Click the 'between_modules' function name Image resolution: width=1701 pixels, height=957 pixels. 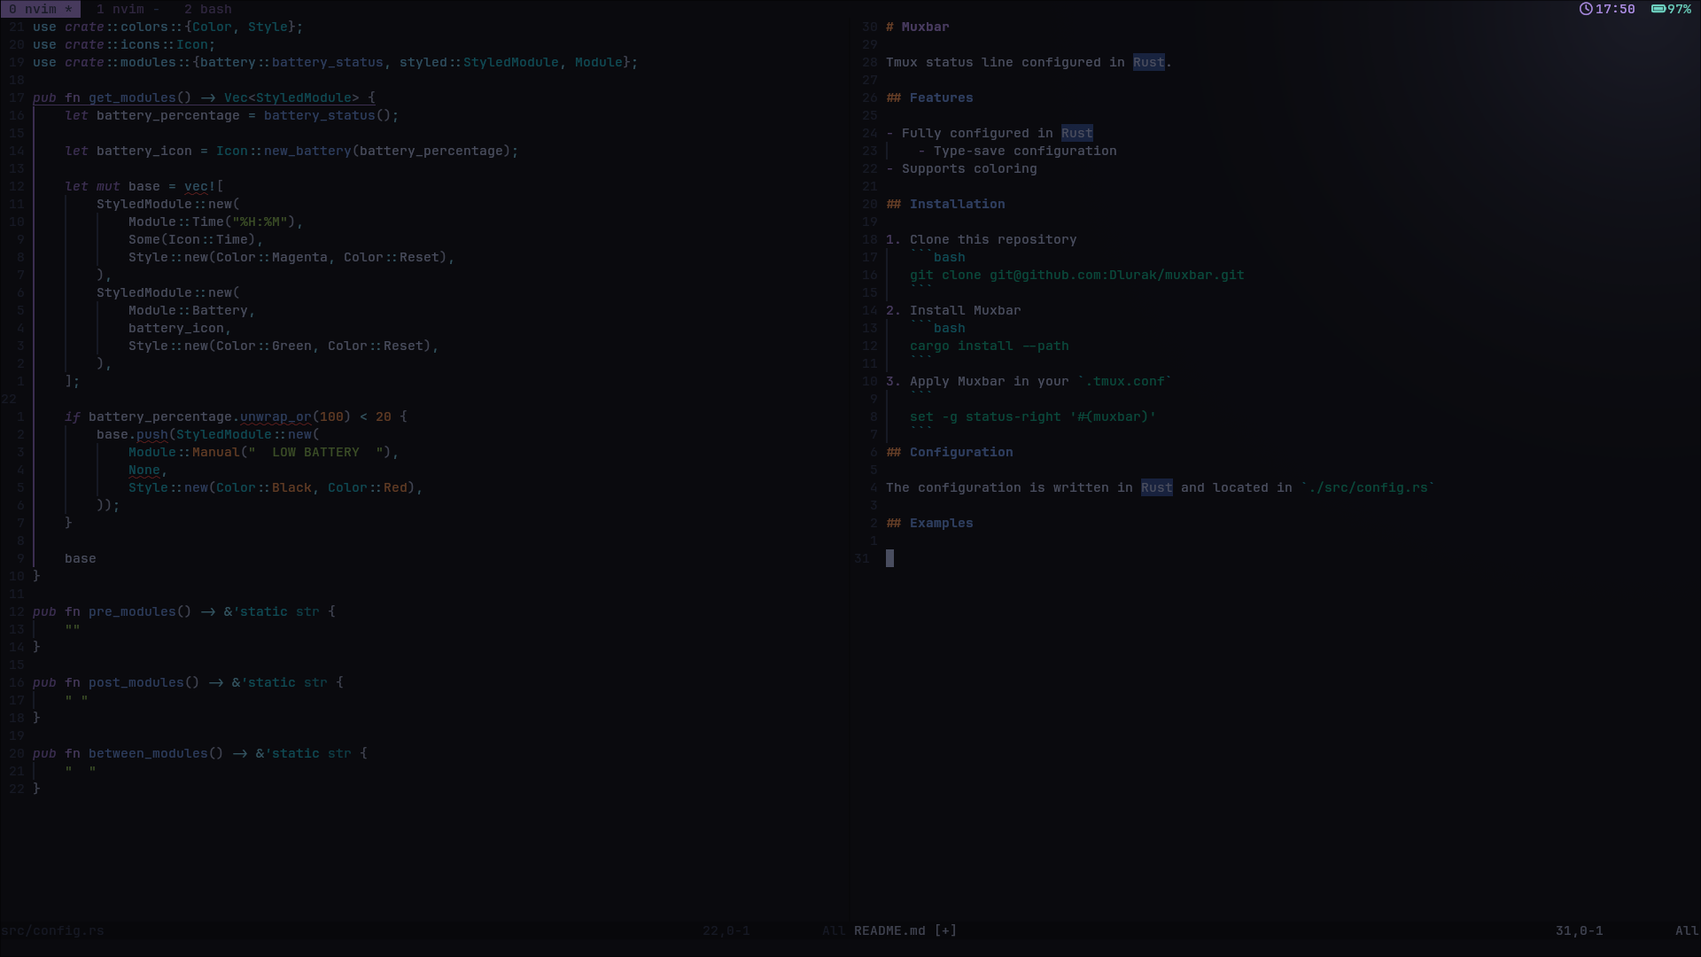point(148,753)
